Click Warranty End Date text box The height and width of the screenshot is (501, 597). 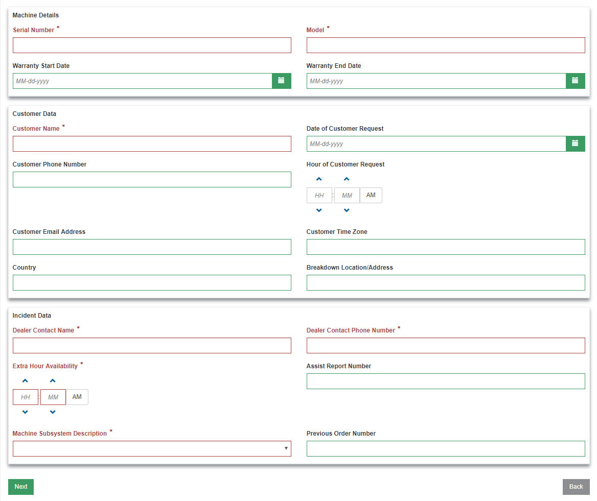point(437,81)
